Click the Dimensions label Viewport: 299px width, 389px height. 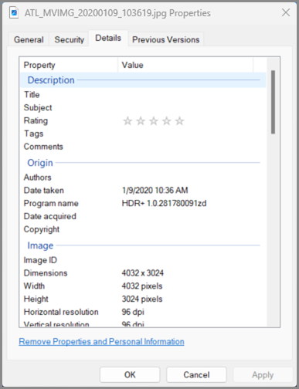point(46,273)
